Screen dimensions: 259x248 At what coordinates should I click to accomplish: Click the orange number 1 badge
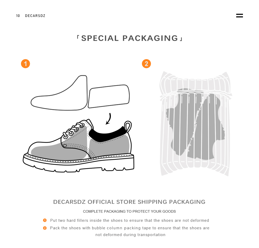[x=25, y=64]
